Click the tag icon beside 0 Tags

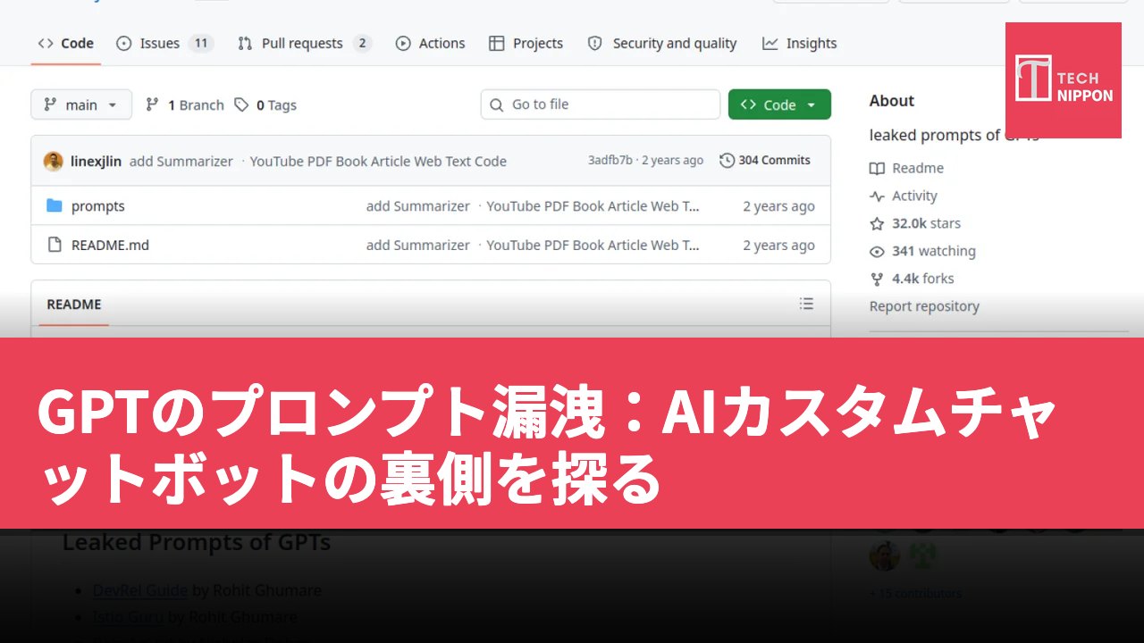point(241,104)
